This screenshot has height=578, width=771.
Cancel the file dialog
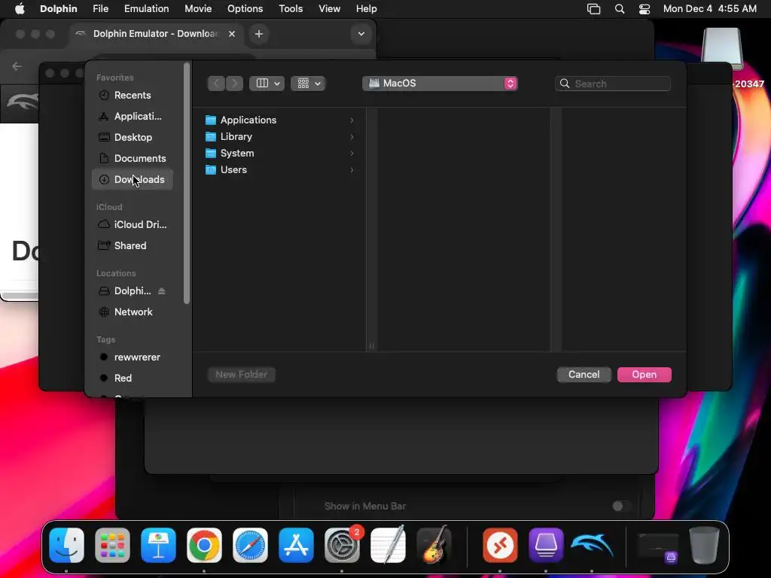pos(584,375)
